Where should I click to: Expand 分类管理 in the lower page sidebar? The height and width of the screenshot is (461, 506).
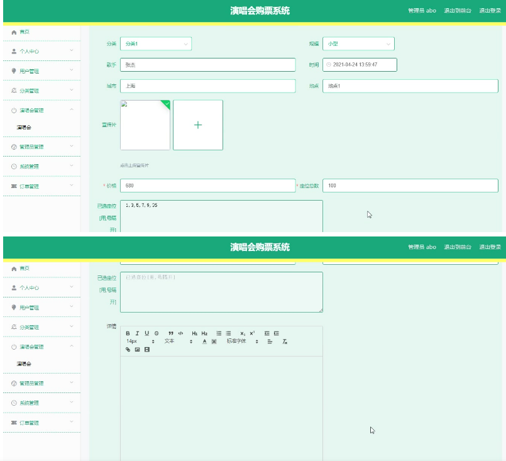(41, 326)
